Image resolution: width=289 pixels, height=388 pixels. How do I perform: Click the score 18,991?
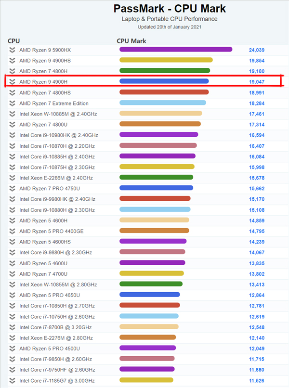(x=257, y=93)
